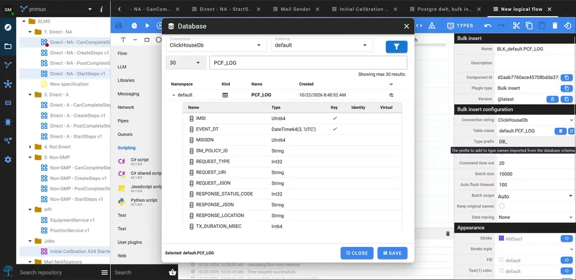Viewport: 576px width, 280px height.
Task: Click the hamburger menu by Search repository
Action: (104, 272)
